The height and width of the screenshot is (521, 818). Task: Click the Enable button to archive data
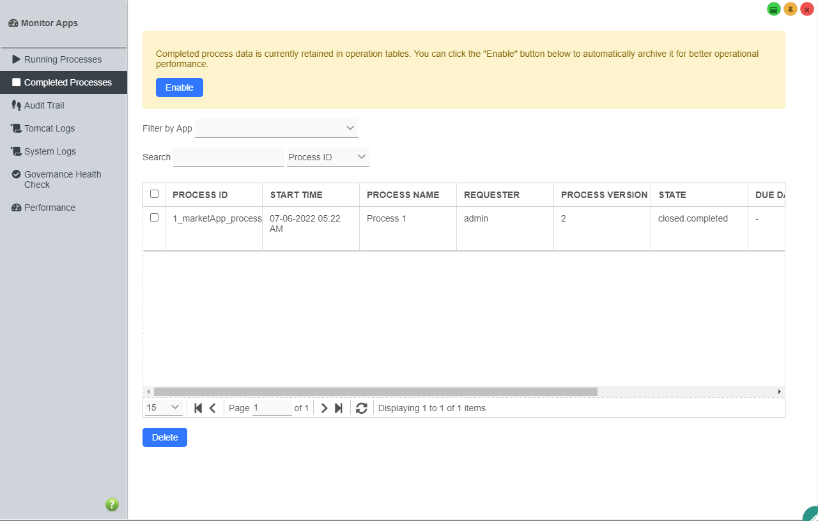[x=179, y=87]
